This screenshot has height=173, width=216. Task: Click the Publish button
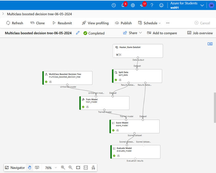click(x=123, y=23)
